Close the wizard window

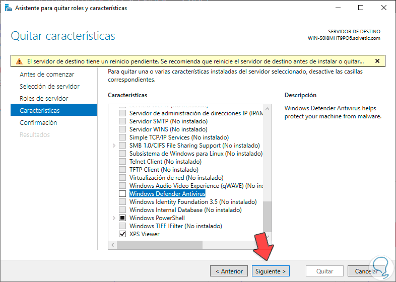(x=384, y=8)
